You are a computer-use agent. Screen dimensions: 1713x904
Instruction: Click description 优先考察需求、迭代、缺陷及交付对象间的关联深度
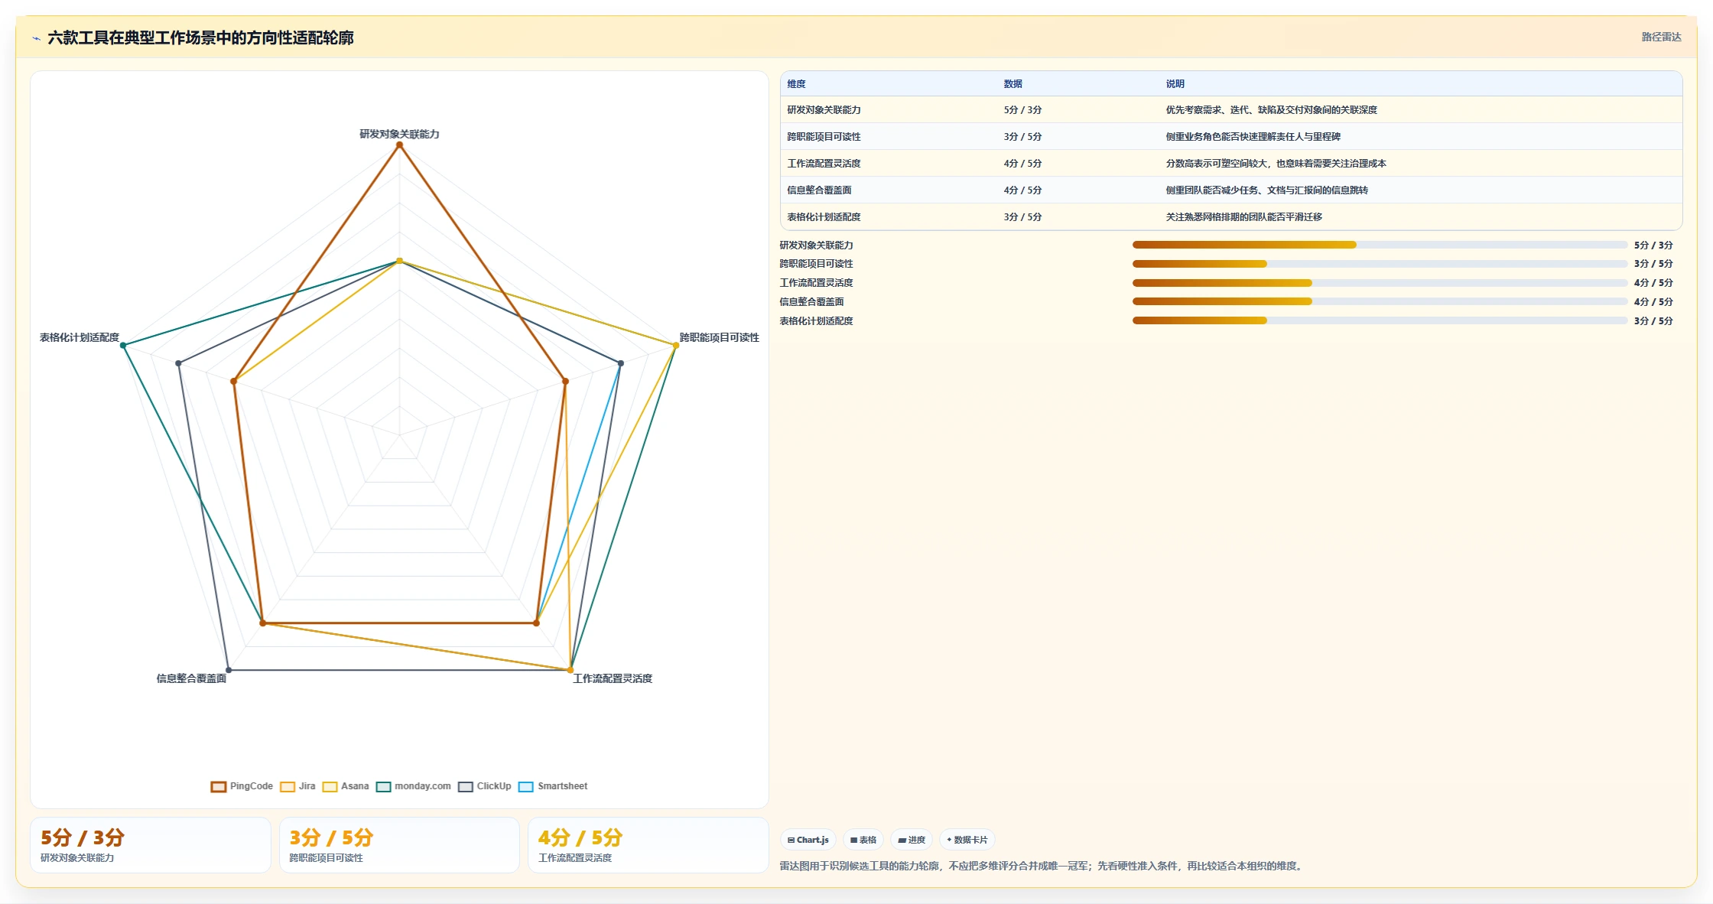1271,110
